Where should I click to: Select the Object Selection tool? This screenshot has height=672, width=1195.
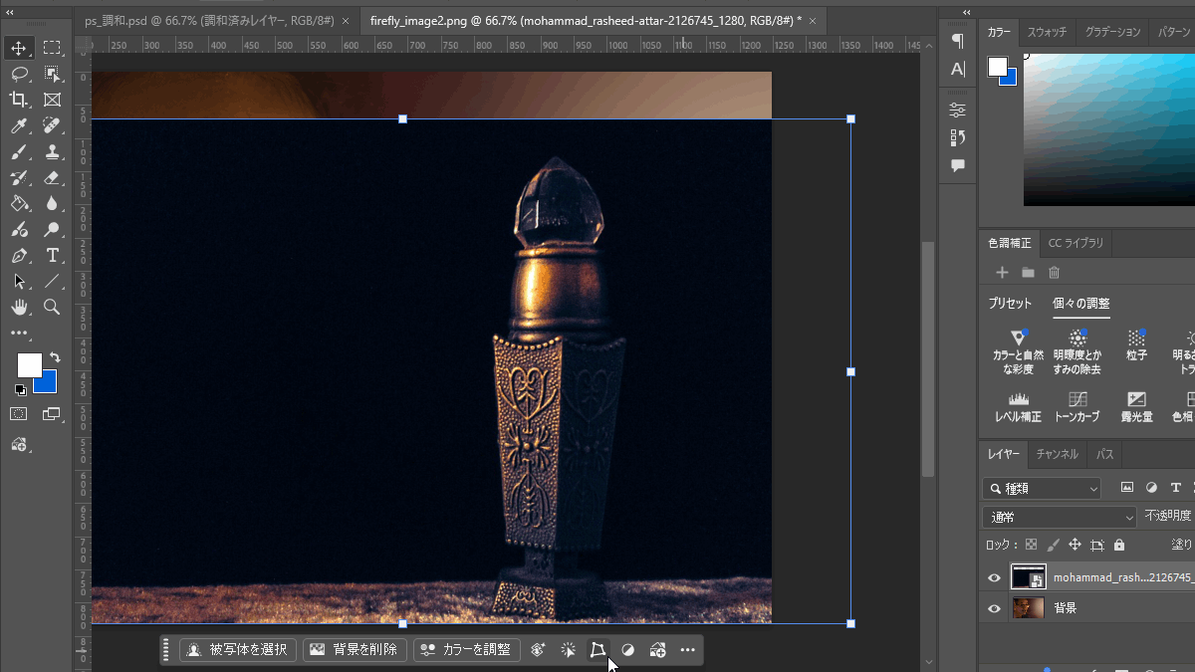pos(52,74)
